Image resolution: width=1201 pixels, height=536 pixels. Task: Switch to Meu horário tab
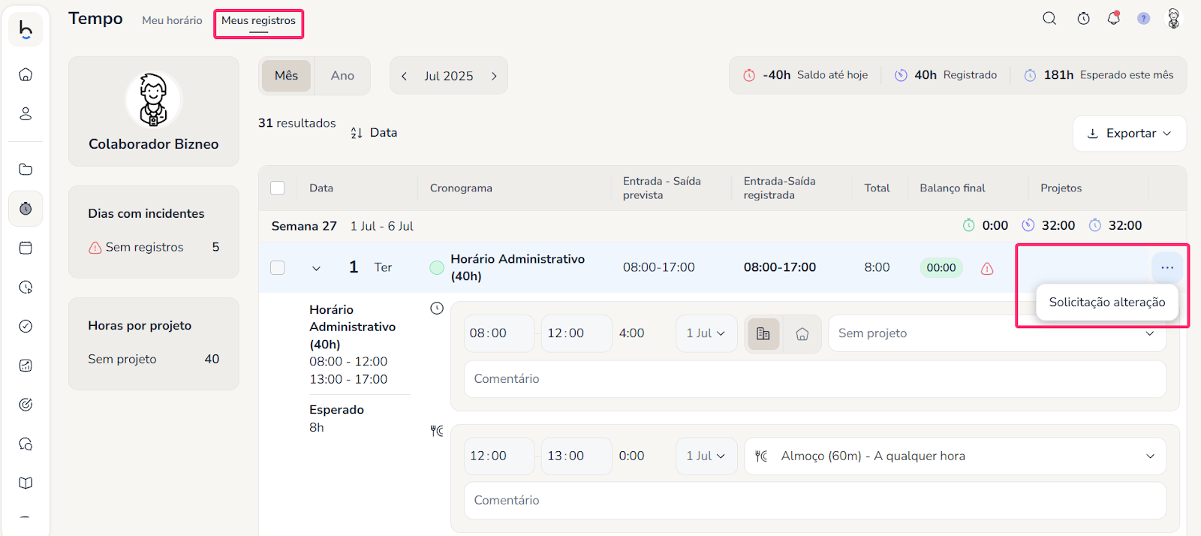point(172,20)
